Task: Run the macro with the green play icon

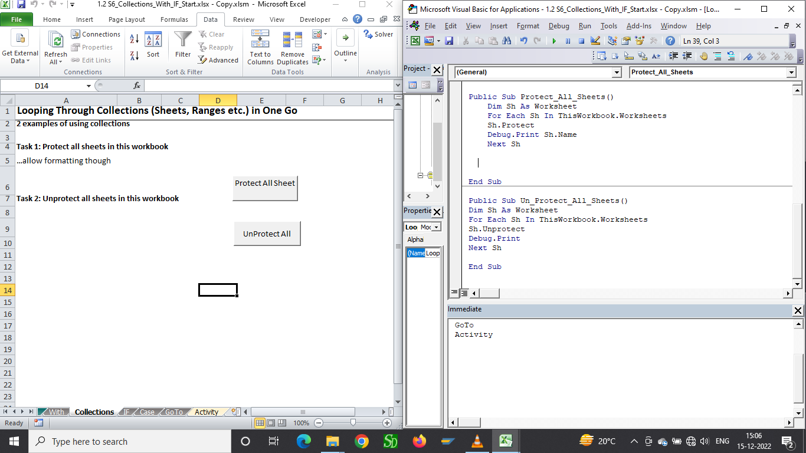Action: (554, 41)
